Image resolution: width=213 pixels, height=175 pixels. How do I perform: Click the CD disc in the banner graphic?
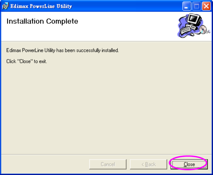point(203,29)
